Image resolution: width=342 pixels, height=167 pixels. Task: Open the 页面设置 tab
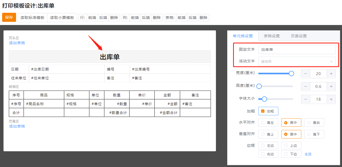(299, 36)
